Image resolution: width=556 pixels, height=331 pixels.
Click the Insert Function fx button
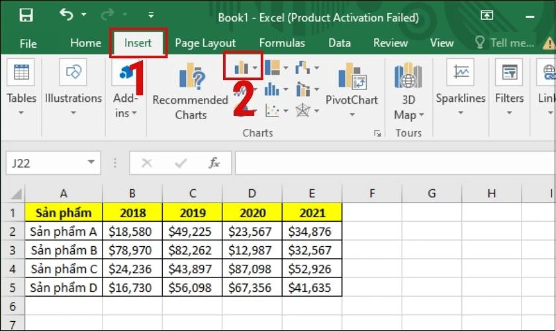pos(214,163)
